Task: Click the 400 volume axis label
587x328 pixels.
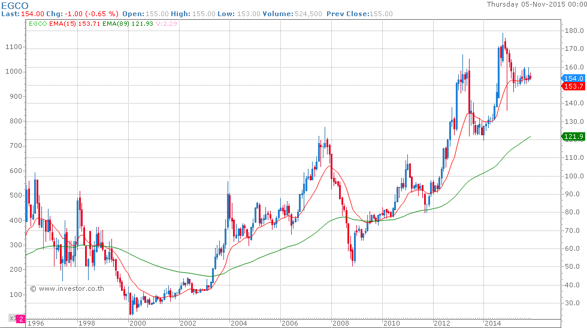Action: coord(16,220)
